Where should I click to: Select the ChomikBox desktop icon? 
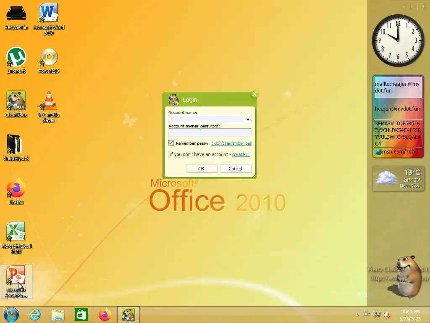(x=16, y=104)
